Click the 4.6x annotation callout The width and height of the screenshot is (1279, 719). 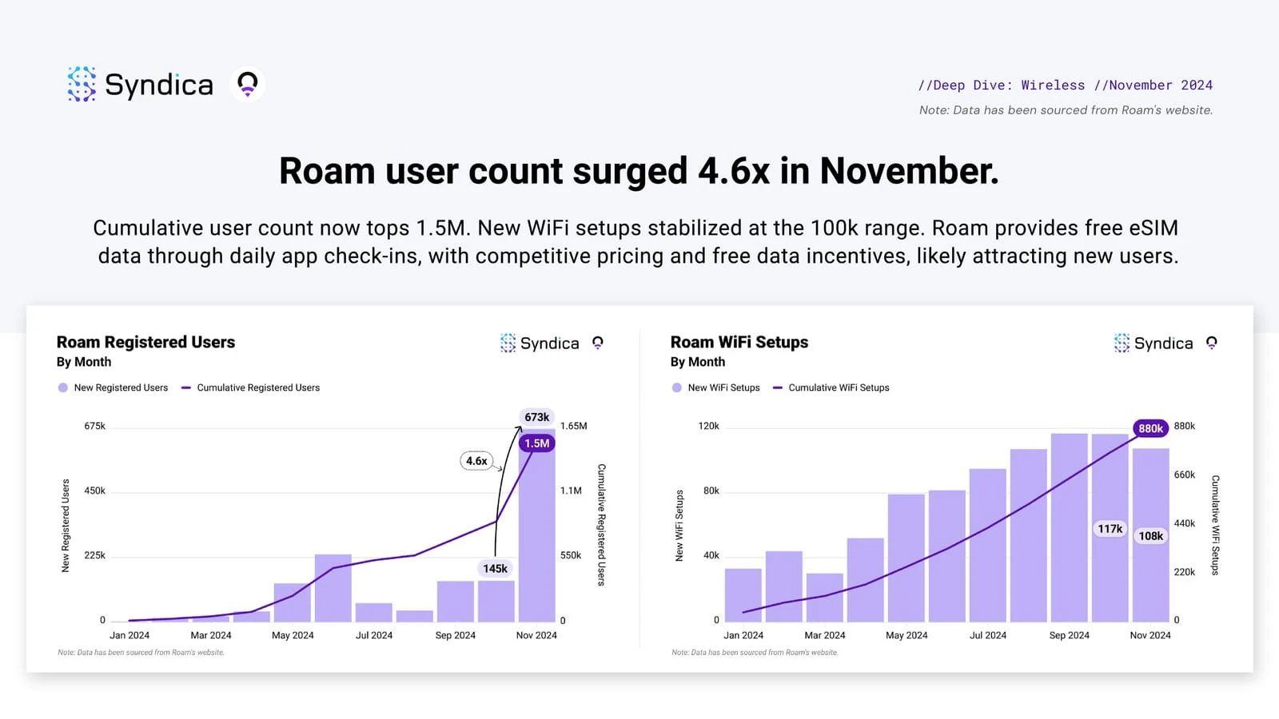476,461
